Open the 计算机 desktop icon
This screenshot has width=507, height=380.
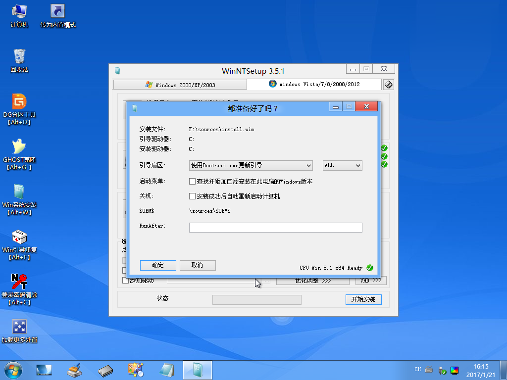[x=19, y=15]
